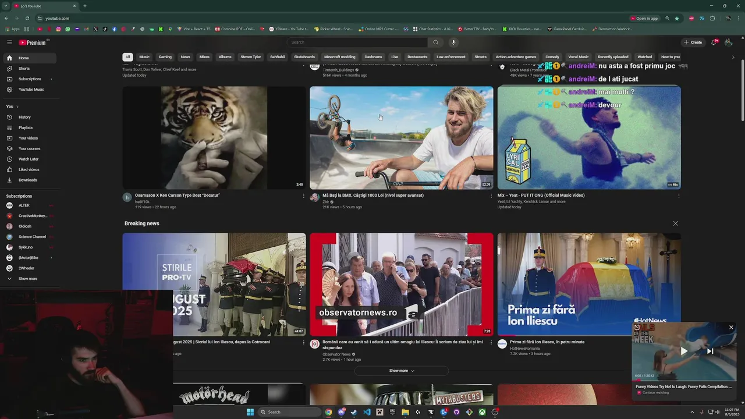Viewport: 745px width, 419px height.
Task: Click the Windows taskbar search box
Action: (289, 412)
